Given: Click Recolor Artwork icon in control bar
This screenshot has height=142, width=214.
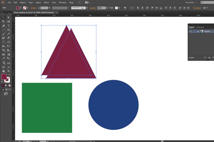Looking at the screenshot, I should (125, 8).
